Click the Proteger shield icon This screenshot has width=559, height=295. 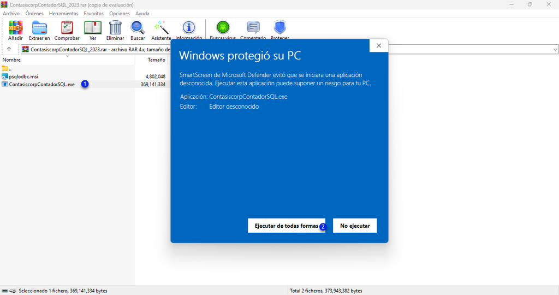279,28
